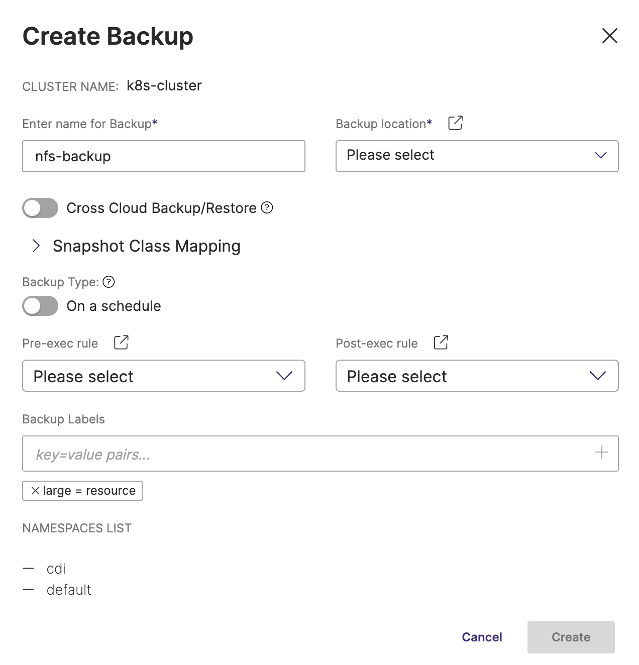Click the Create button
Screen dimensions: 639x665
point(571,637)
